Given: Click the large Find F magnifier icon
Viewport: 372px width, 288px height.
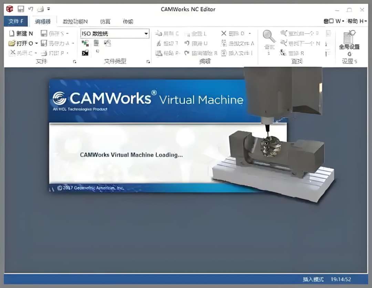Looking at the screenshot, I should [269, 36].
